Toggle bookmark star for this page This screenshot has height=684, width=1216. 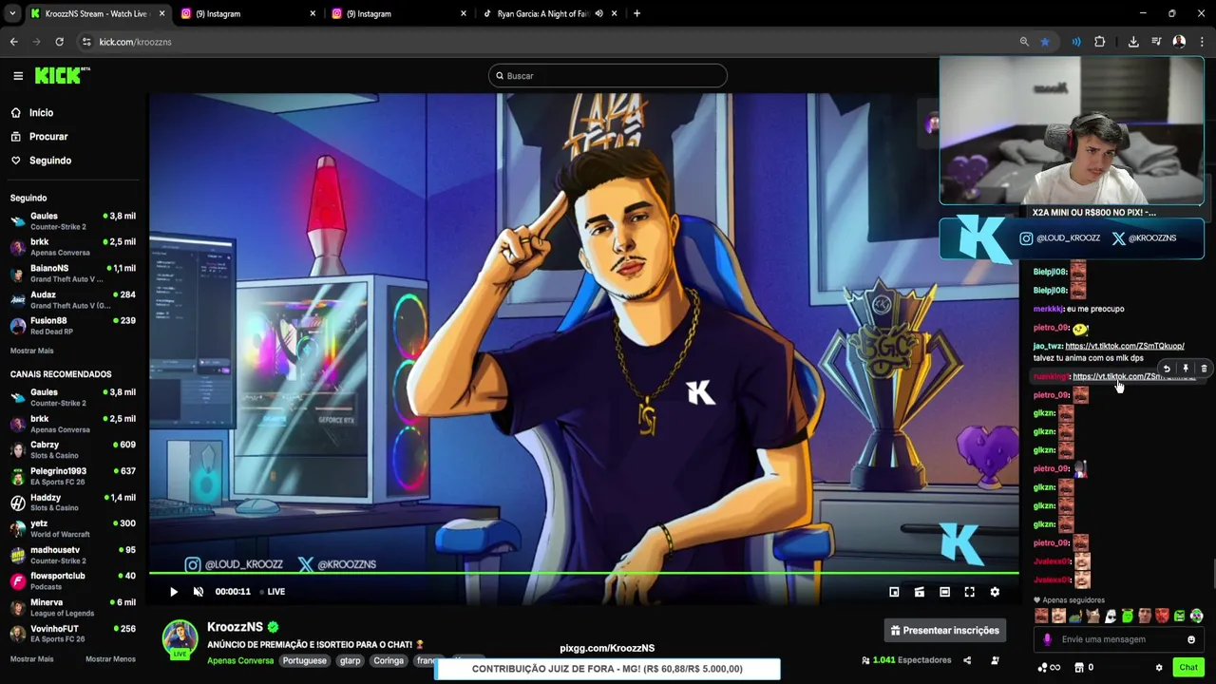pos(1045,42)
